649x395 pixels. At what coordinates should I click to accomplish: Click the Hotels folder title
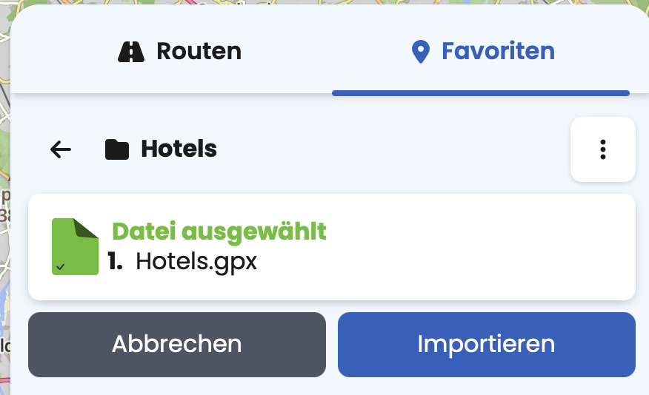[x=179, y=149]
